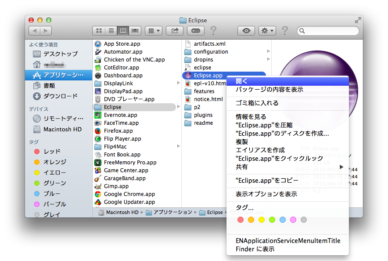Open the Action gear menu
The height and width of the screenshot is (261, 388).
pos(267,31)
